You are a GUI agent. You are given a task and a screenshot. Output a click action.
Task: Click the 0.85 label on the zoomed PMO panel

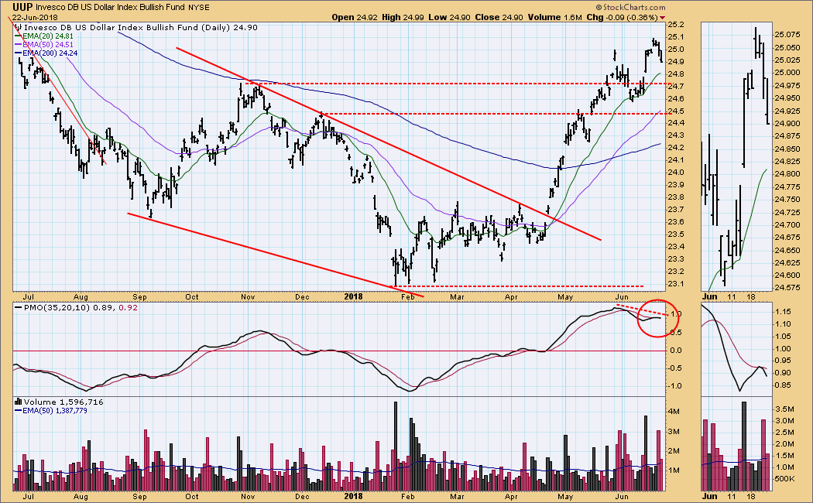click(x=782, y=385)
